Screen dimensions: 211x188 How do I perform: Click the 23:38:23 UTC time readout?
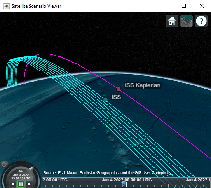tap(21, 178)
